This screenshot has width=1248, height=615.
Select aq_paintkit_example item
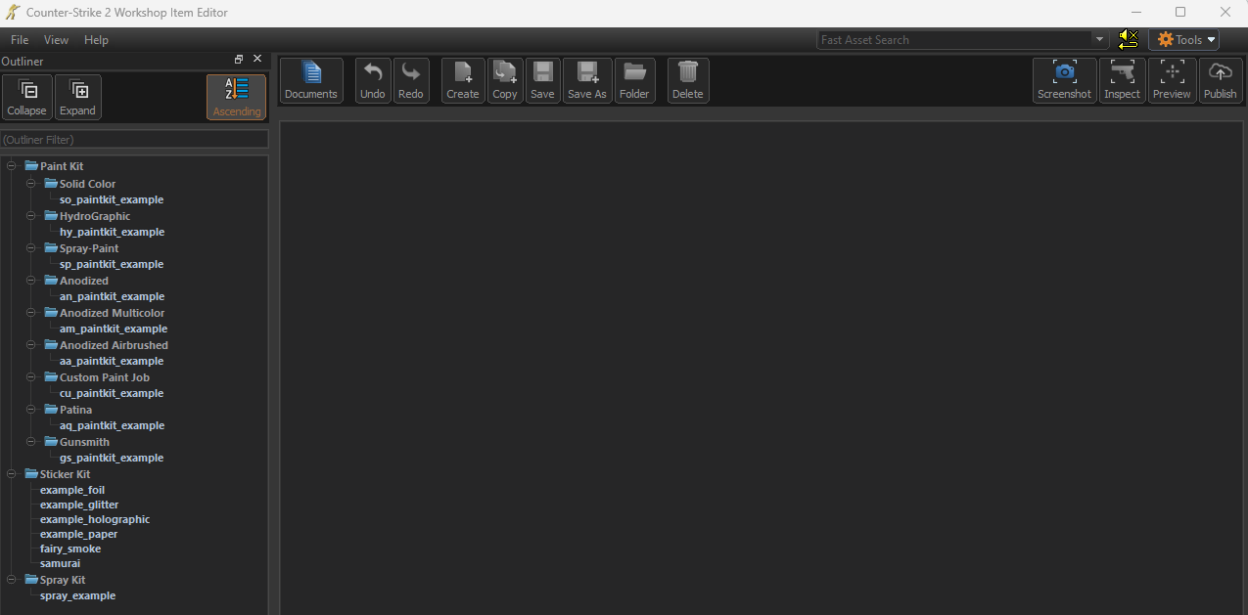112,425
